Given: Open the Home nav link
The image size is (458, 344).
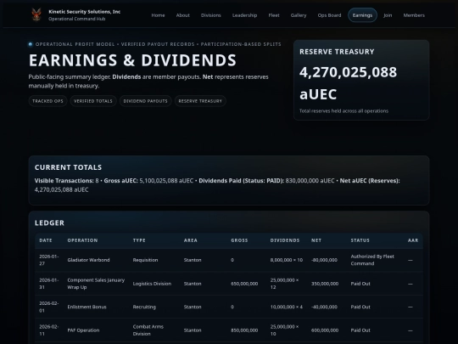Looking at the screenshot, I should pyautogui.click(x=158, y=15).
